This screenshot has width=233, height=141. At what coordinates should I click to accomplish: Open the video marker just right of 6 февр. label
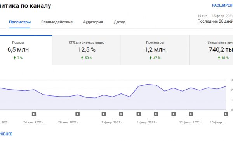156,114
